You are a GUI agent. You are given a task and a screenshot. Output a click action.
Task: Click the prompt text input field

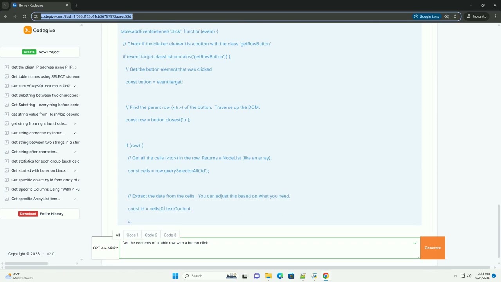tap(269, 248)
